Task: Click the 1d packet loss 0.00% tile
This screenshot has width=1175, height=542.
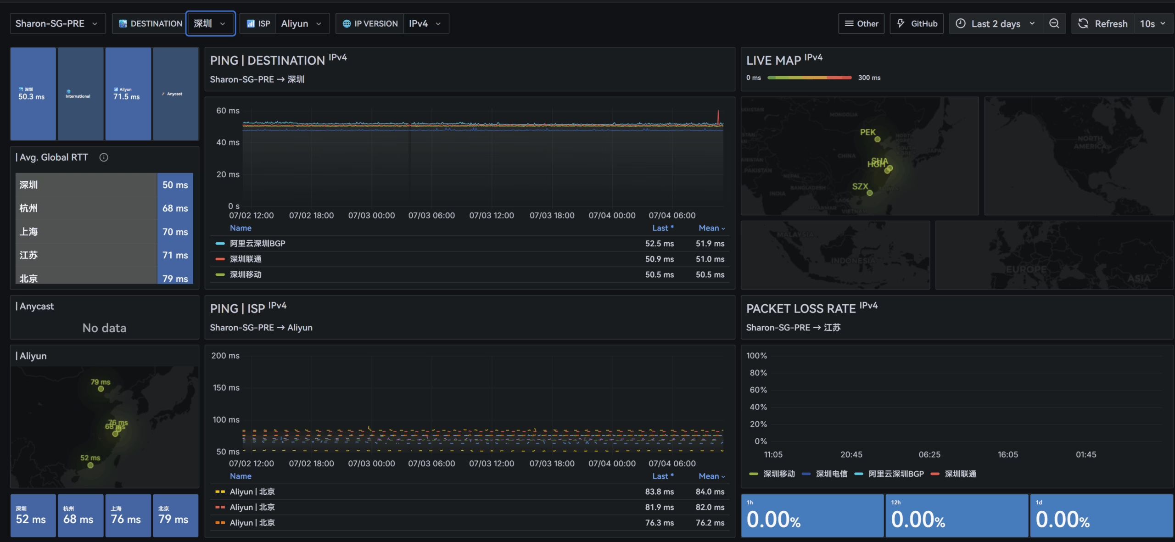Action: (x=1102, y=515)
